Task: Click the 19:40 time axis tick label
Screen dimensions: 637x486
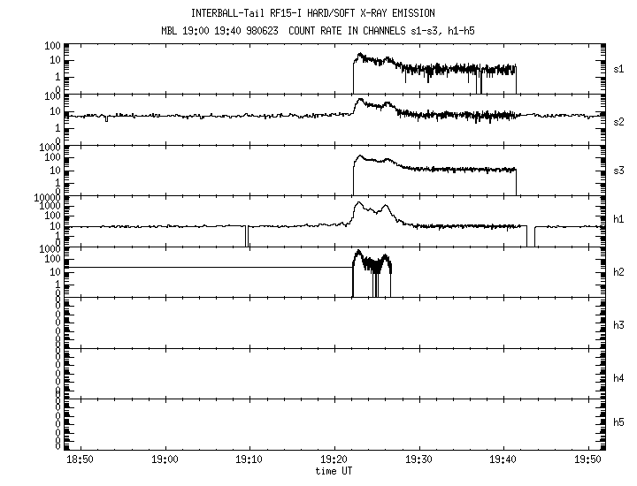Action: (x=503, y=459)
